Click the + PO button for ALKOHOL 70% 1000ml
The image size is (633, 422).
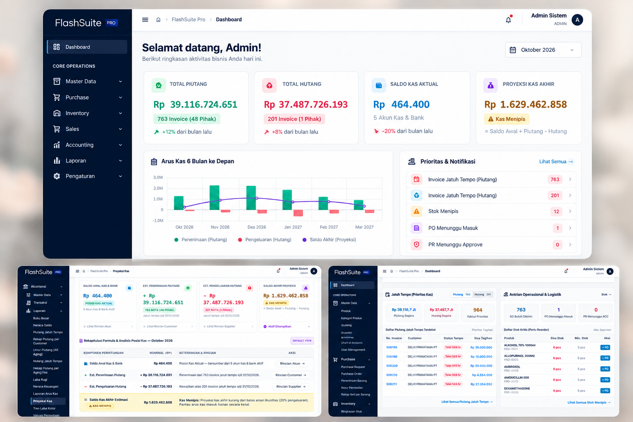pyautogui.click(x=605, y=347)
